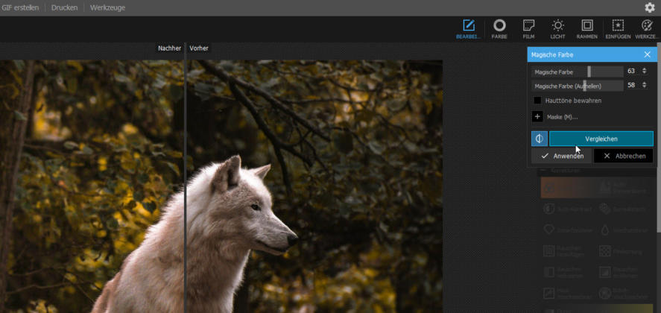Image resolution: width=661 pixels, height=313 pixels.
Task: Apply changes with the Anwenden button
Action: pyautogui.click(x=562, y=156)
